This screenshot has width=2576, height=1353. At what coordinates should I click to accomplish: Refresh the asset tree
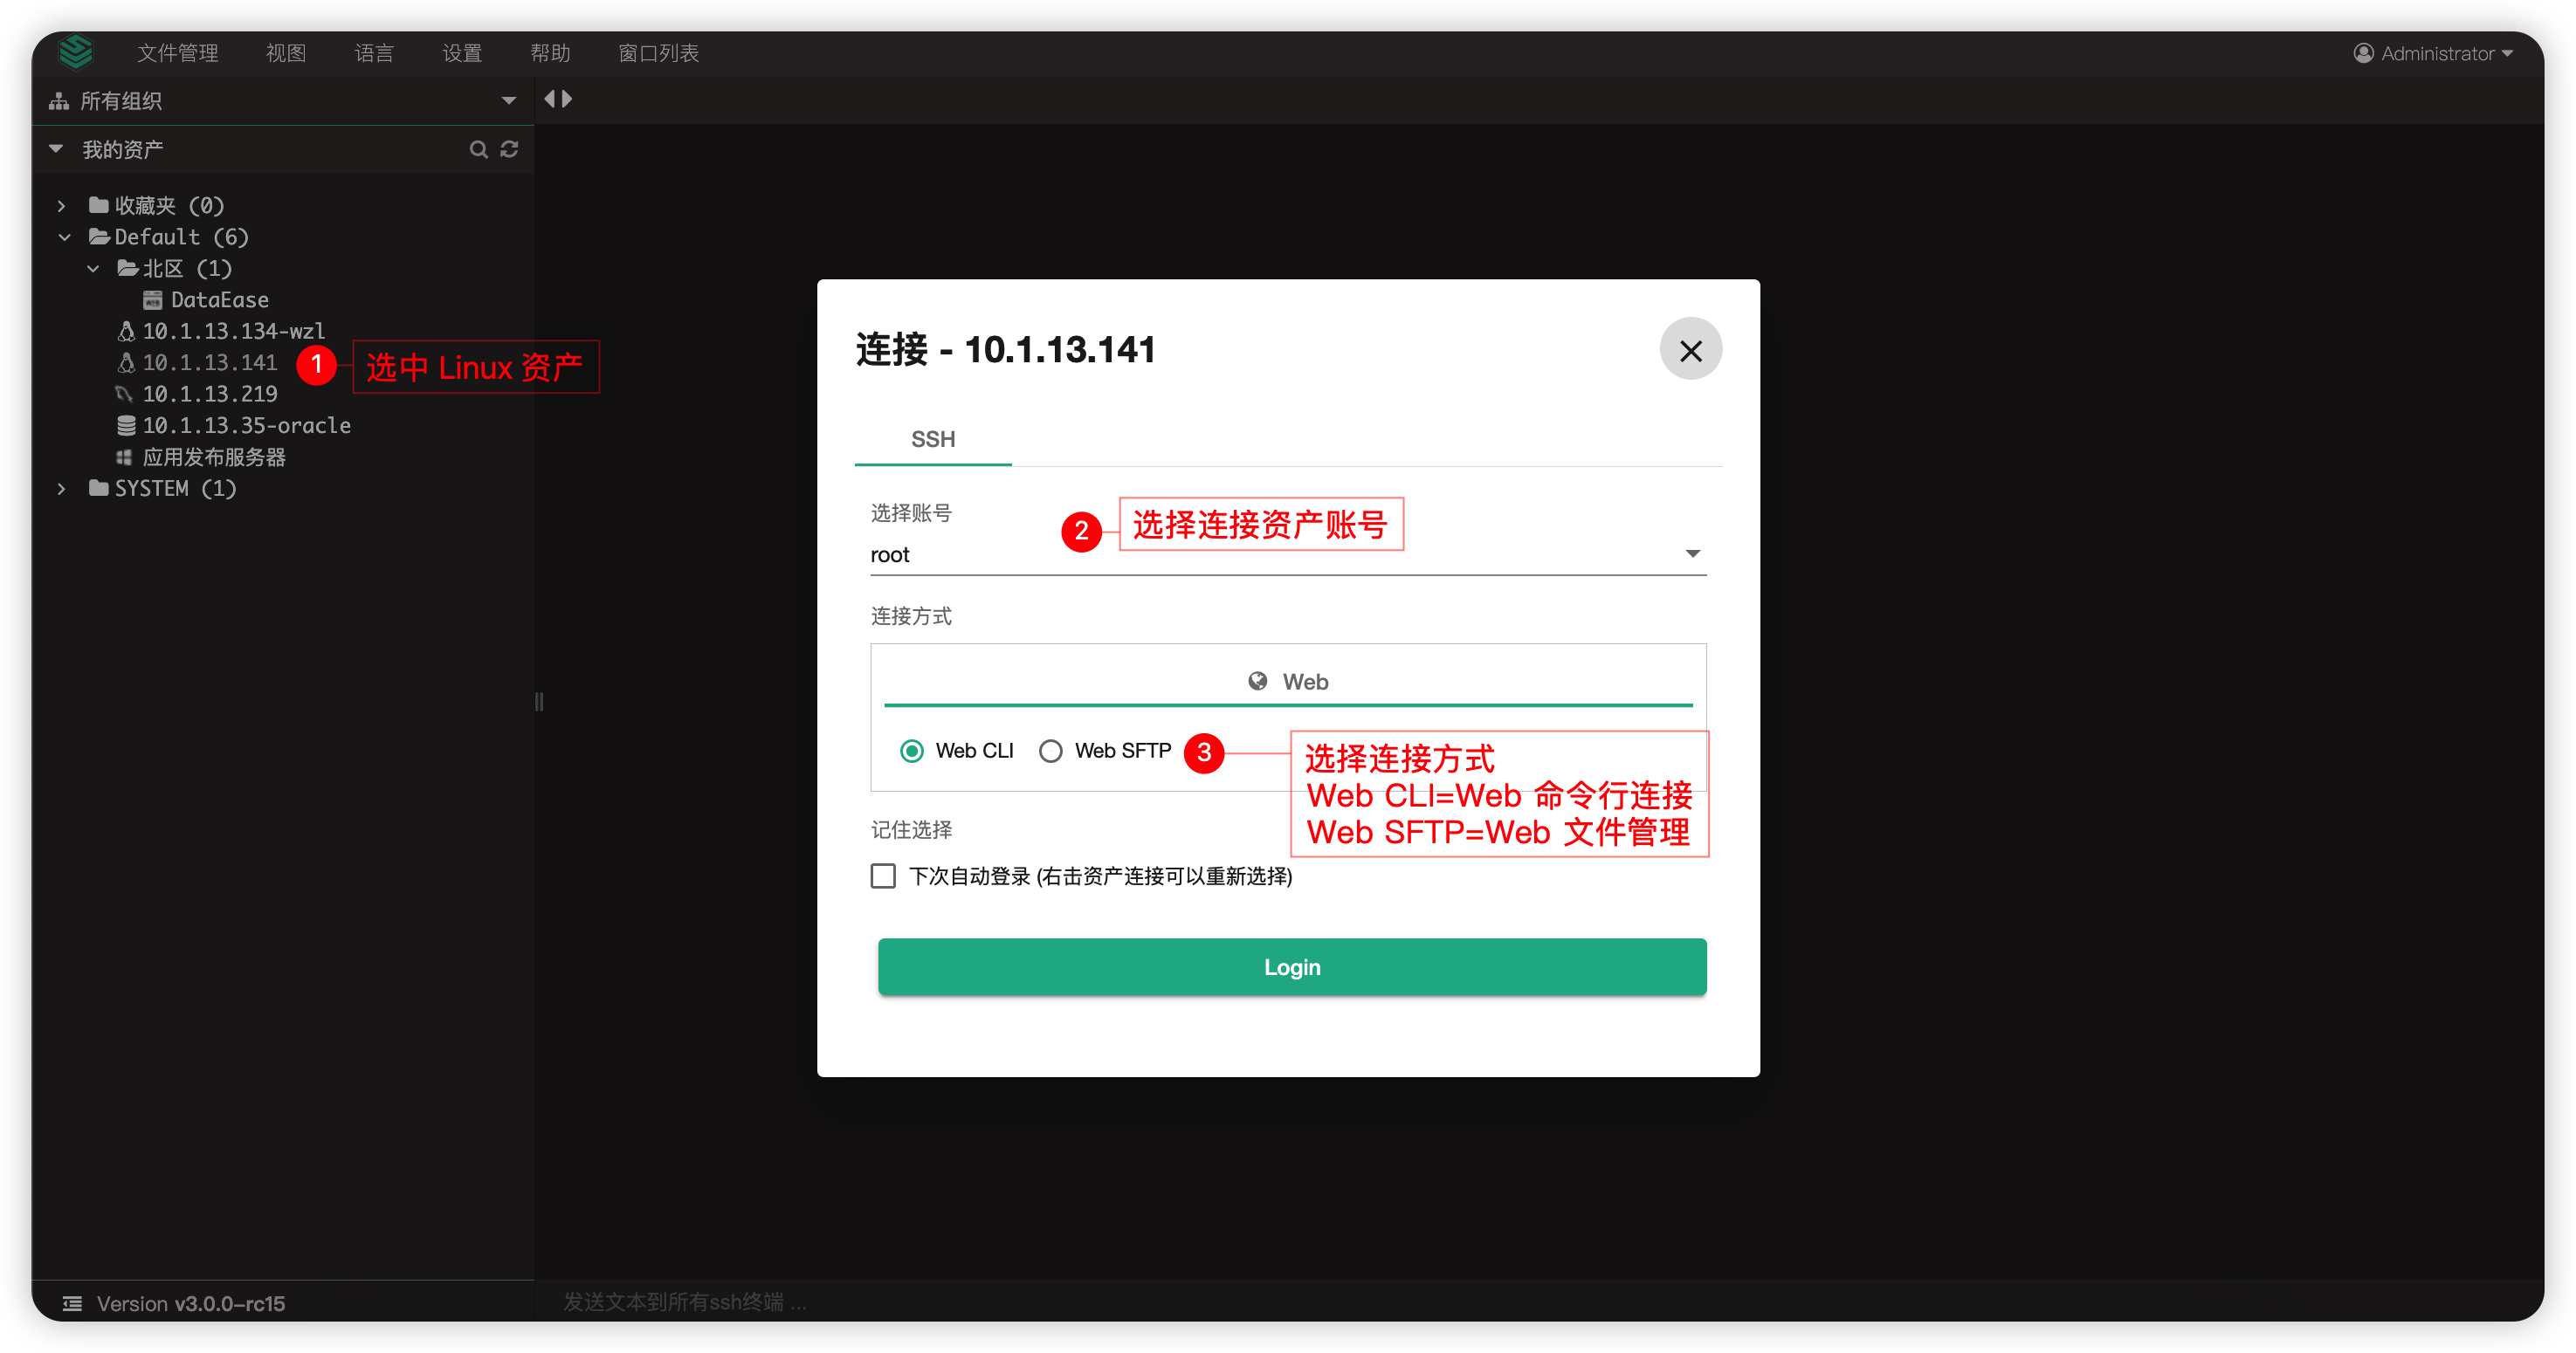tap(510, 148)
